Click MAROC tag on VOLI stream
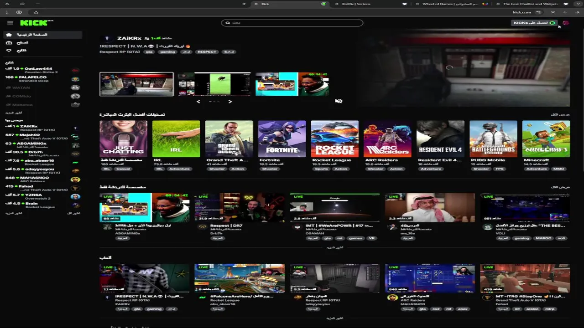Screen dimensions: 584x328 [543, 238]
